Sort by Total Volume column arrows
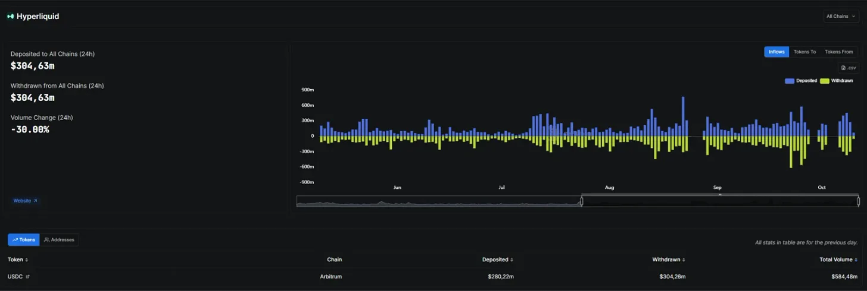The height and width of the screenshot is (291, 867). 857,260
